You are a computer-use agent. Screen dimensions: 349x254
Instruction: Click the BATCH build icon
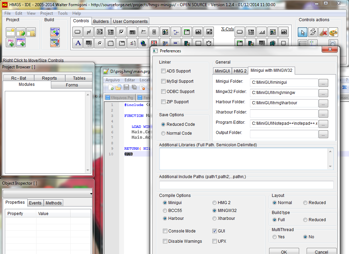coord(55,32)
